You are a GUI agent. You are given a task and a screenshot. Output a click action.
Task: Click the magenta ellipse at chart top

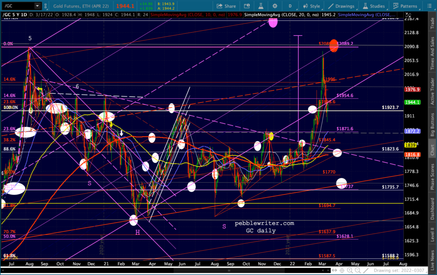click(273, 22)
